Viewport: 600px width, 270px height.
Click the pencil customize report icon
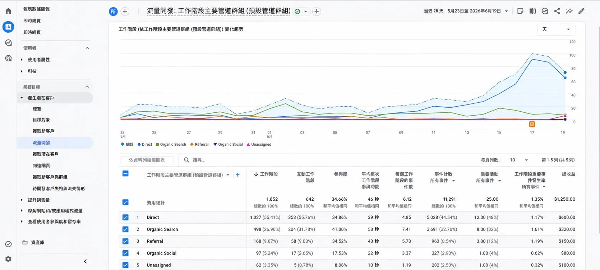581,11
